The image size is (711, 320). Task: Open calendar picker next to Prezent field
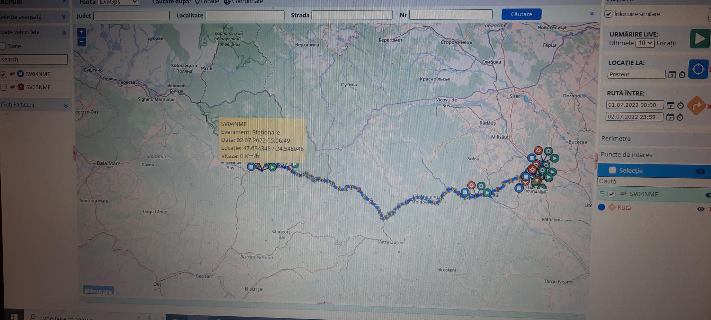click(x=672, y=75)
